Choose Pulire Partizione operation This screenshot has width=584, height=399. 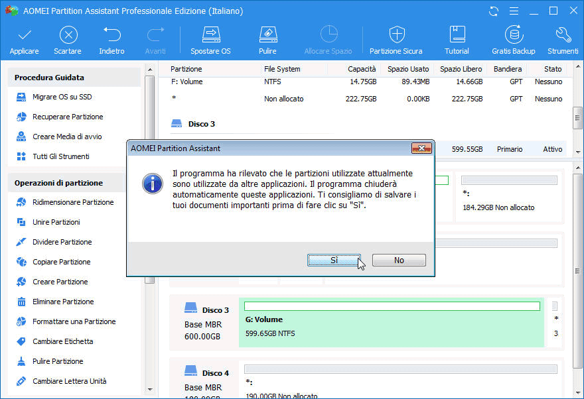click(x=50, y=361)
